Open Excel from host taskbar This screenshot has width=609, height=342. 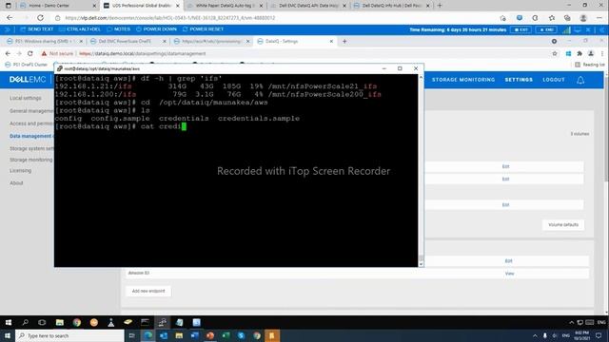(x=226, y=335)
